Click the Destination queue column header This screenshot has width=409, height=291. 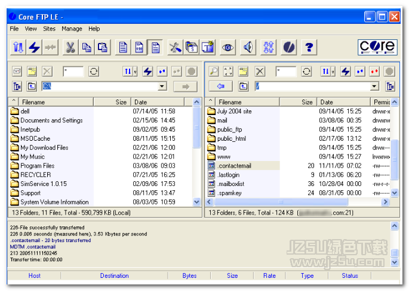(x=114, y=275)
